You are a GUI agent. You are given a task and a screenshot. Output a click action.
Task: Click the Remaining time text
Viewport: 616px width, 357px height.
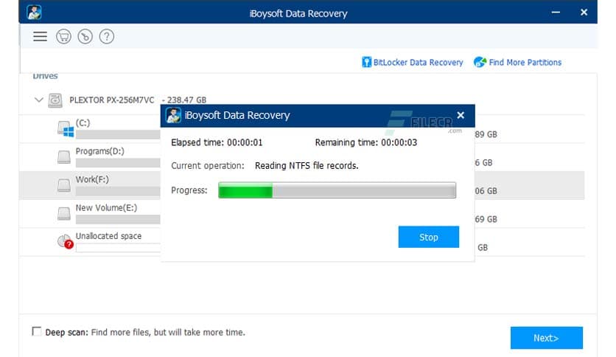click(x=366, y=142)
